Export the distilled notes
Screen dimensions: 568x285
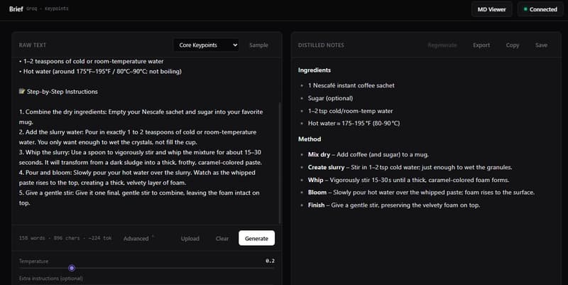pyautogui.click(x=481, y=45)
